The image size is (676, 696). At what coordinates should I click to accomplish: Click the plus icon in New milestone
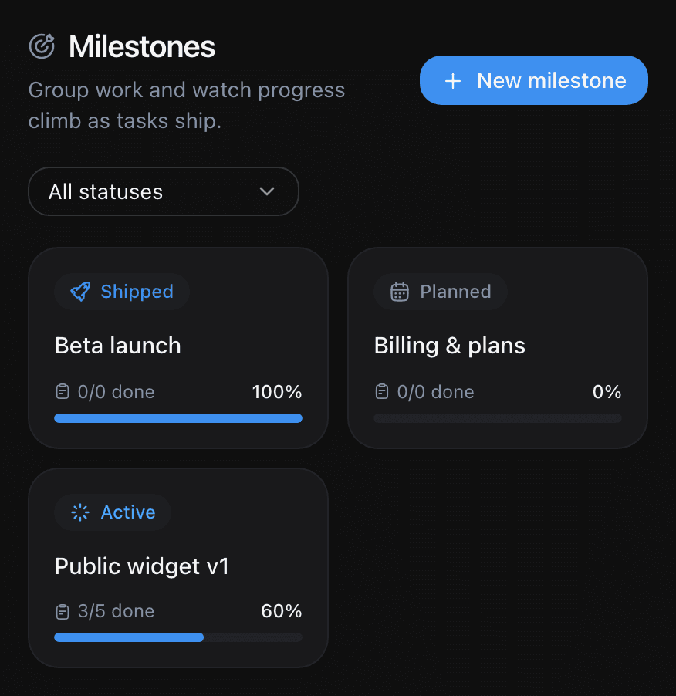click(x=453, y=81)
